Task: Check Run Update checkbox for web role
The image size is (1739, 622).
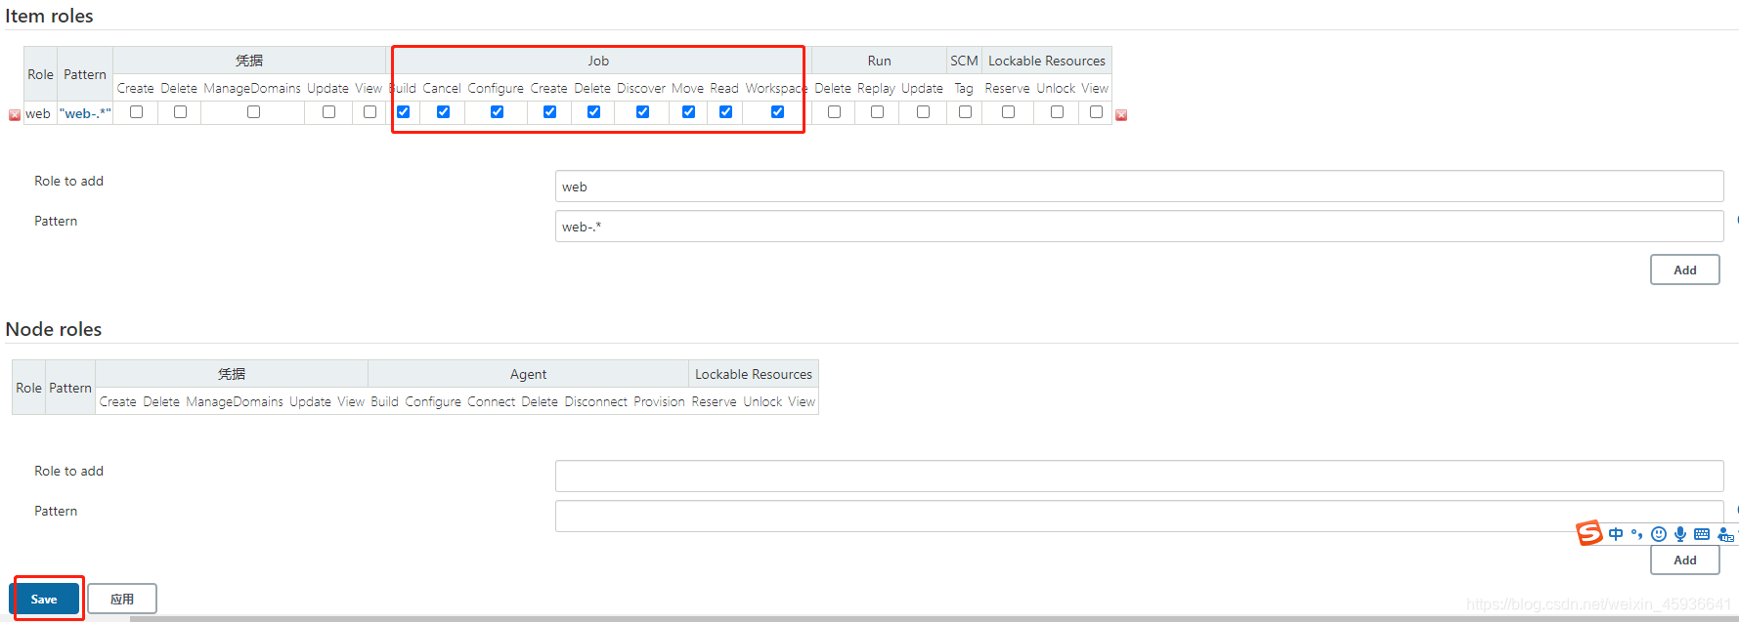Action: click(924, 112)
